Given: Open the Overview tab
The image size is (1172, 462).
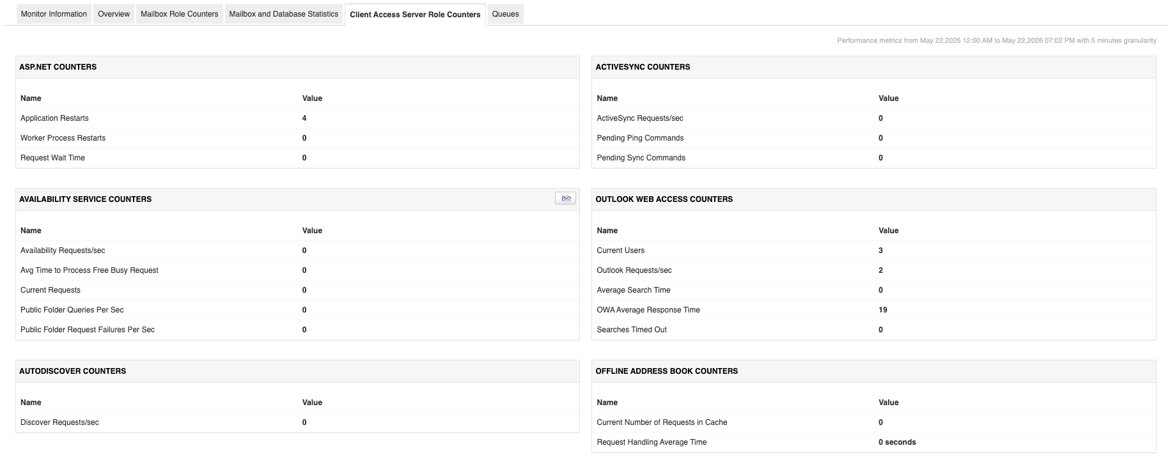Looking at the screenshot, I should (x=114, y=14).
